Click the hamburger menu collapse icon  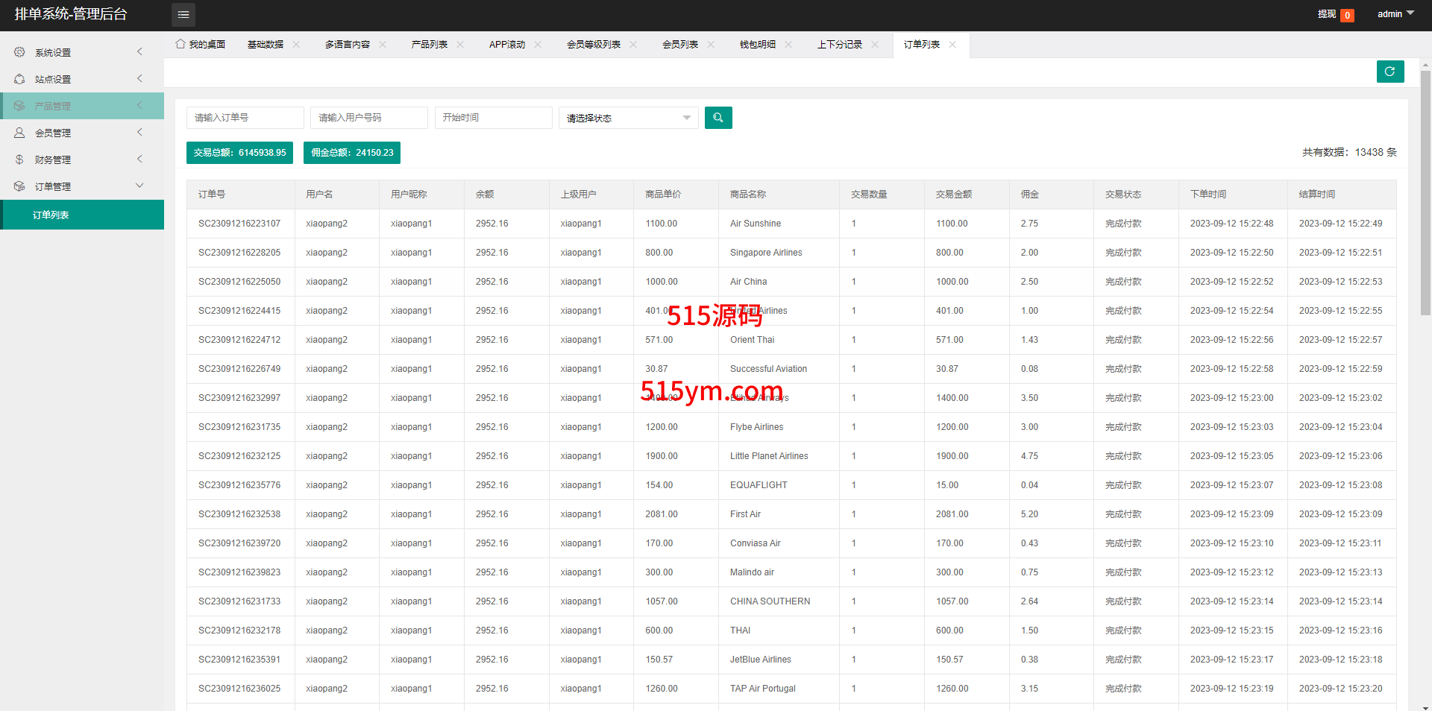[x=183, y=15]
